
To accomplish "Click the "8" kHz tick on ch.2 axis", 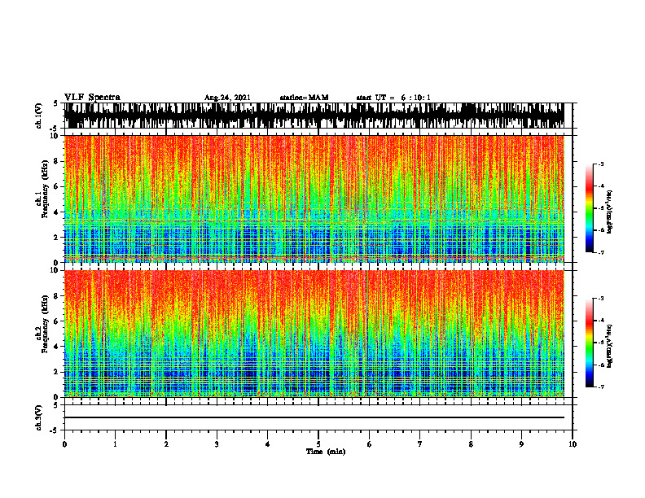I will (57, 296).
